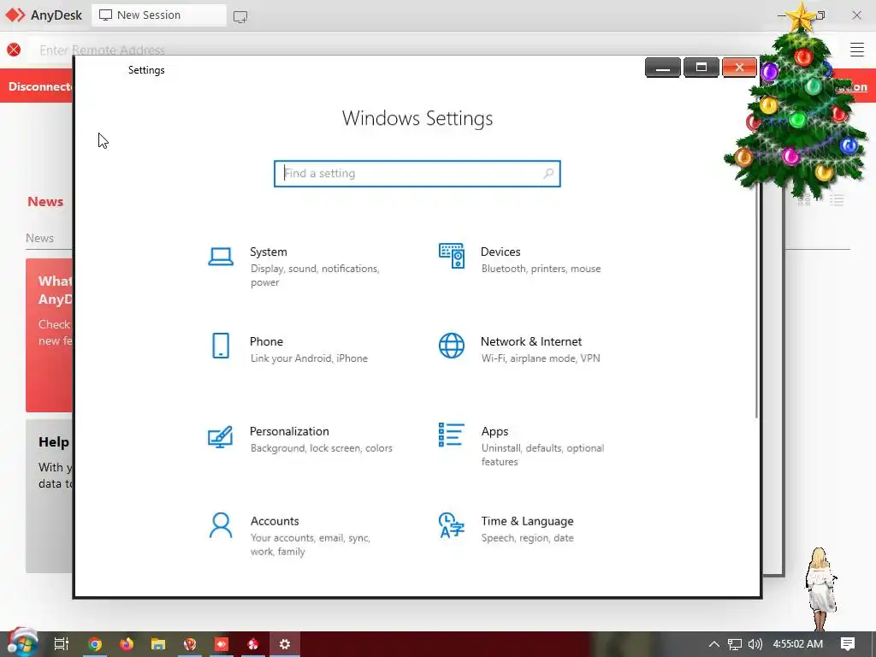Click the Settings gear taskbar icon
876x657 pixels.
[285, 644]
